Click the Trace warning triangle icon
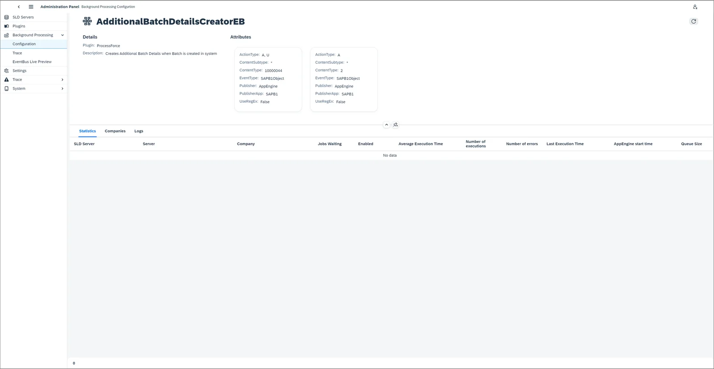The height and width of the screenshot is (369, 714). (x=6, y=79)
